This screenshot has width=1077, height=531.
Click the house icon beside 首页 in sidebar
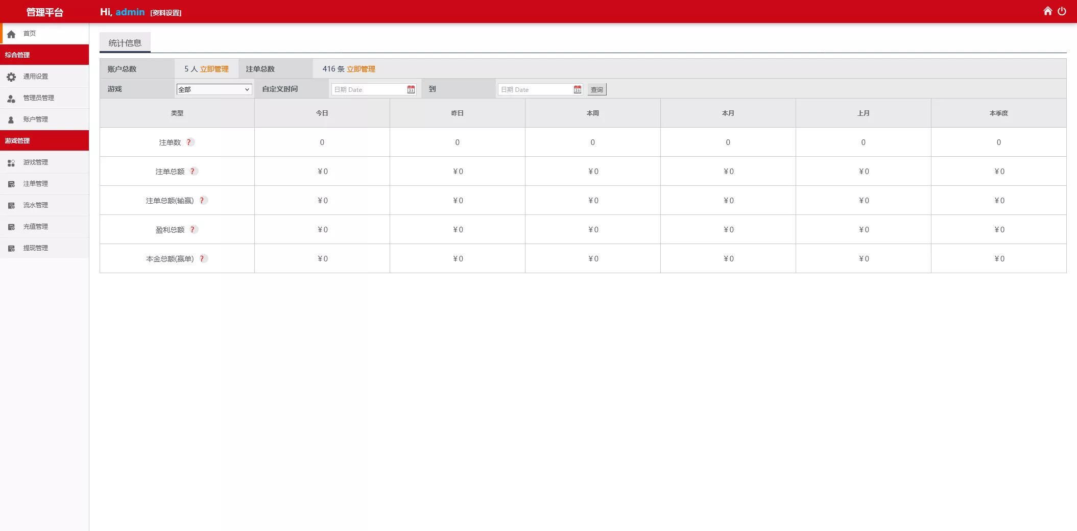pyautogui.click(x=11, y=34)
